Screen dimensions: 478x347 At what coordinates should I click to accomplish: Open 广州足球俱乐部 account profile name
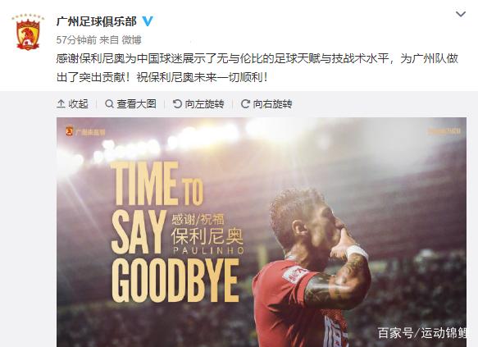97,21
